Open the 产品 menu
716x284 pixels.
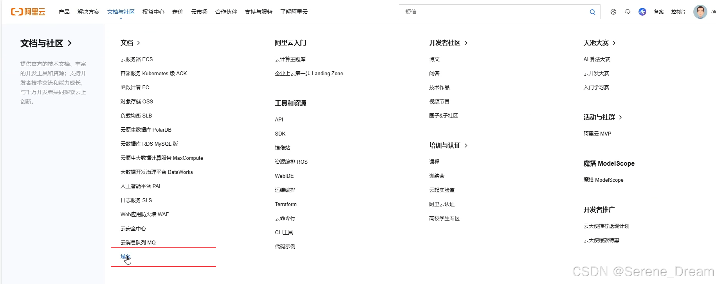pyautogui.click(x=64, y=12)
